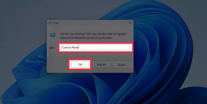Click the Mở: label
This screenshot has width=207, height=104.
tap(52, 48)
